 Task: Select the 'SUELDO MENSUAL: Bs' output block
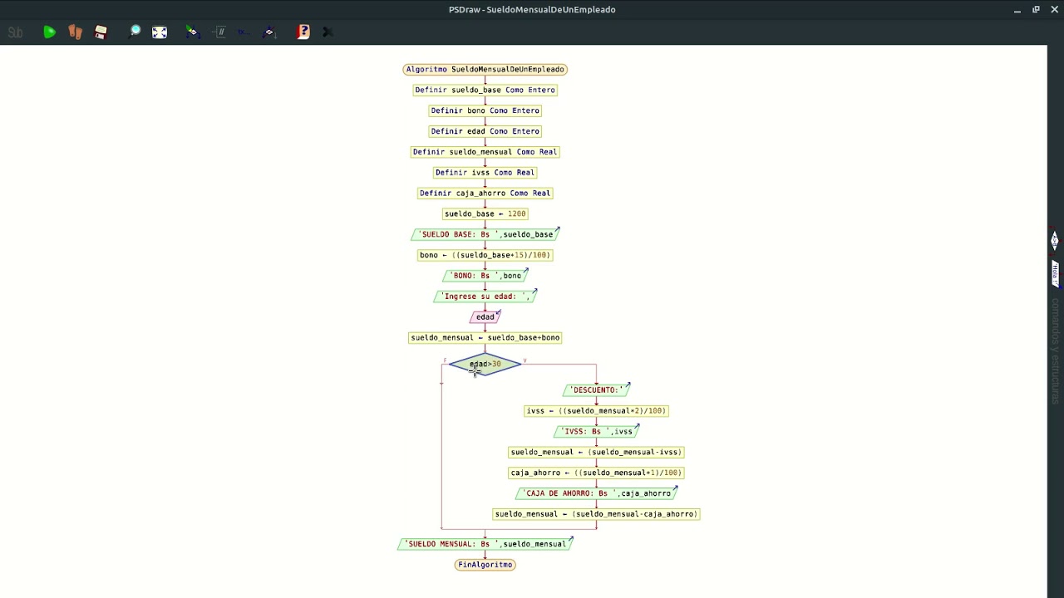coord(485,544)
